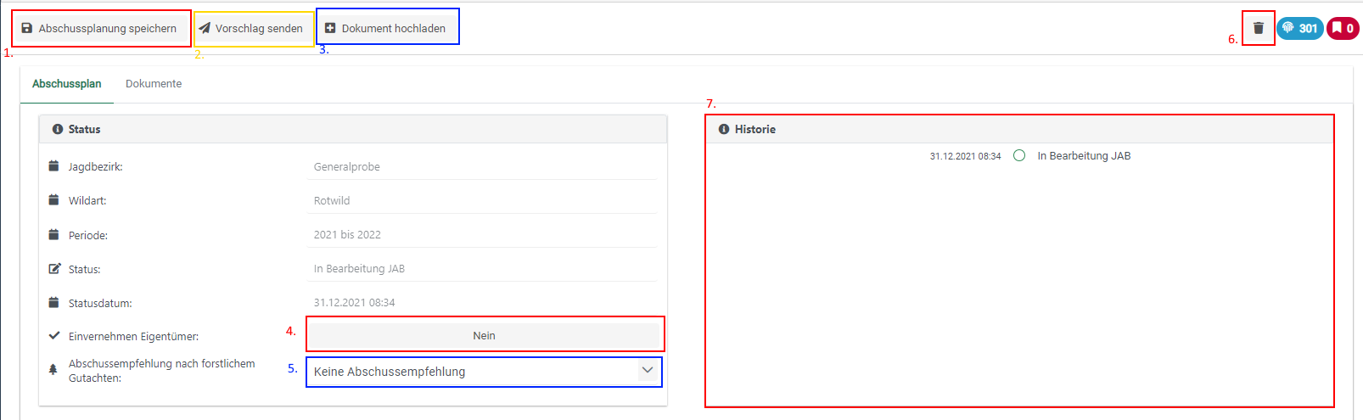The height and width of the screenshot is (420, 1363).
Task: Click Dokument hochladen to upload a document
Action: tap(386, 28)
